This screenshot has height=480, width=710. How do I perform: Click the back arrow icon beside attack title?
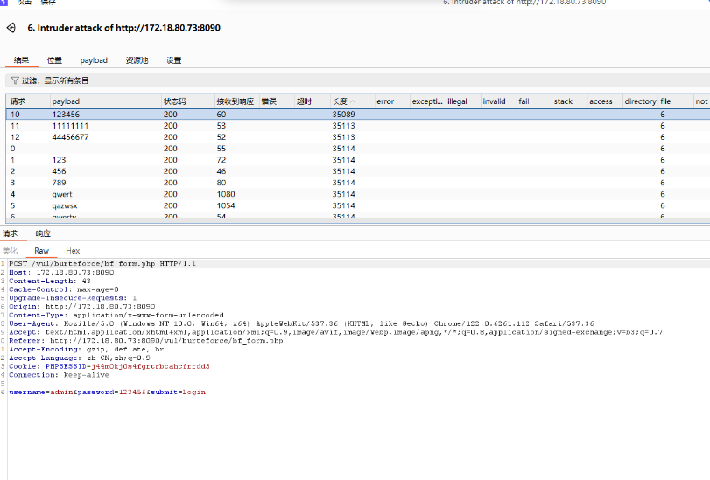(x=11, y=28)
